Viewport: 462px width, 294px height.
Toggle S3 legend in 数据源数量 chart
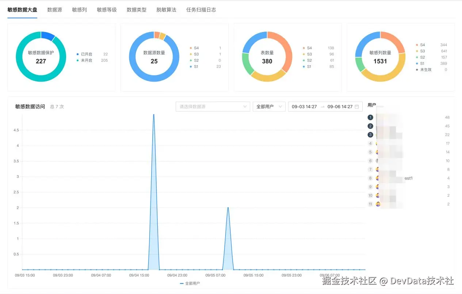pyautogui.click(x=194, y=54)
